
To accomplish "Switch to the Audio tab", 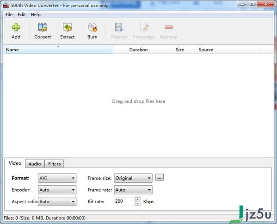I will [x=35, y=164].
